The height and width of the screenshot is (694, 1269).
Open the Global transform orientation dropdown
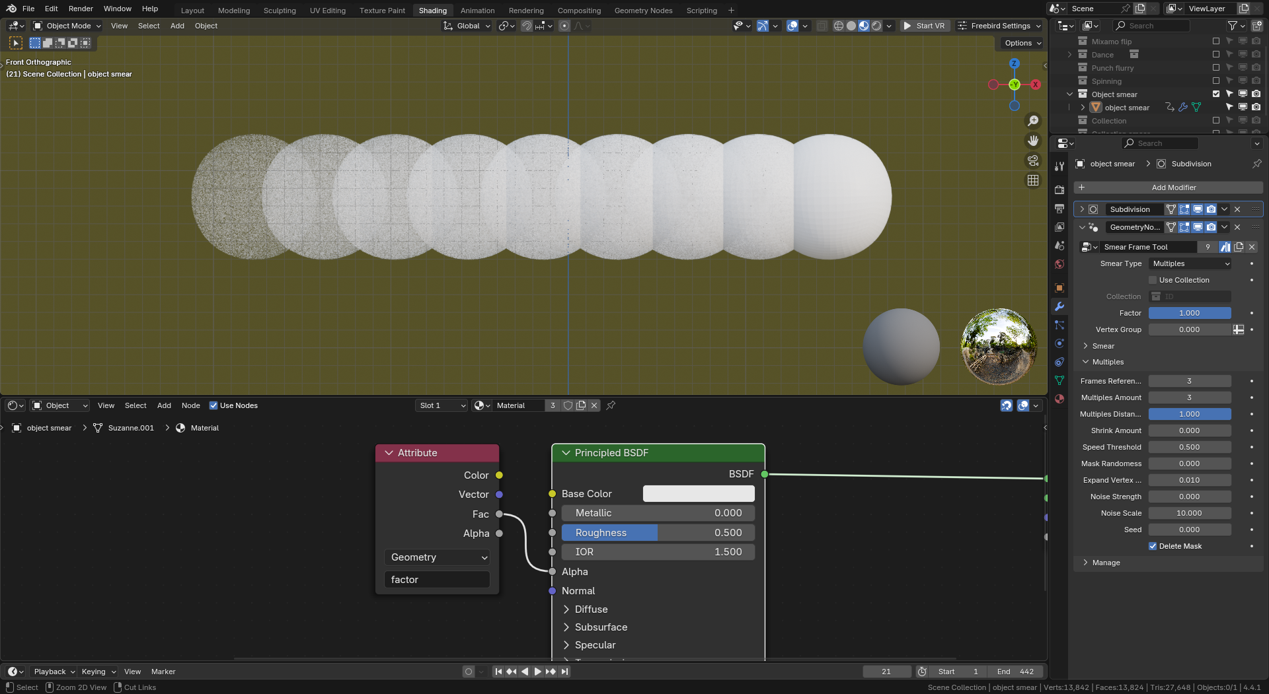(467, 26)
